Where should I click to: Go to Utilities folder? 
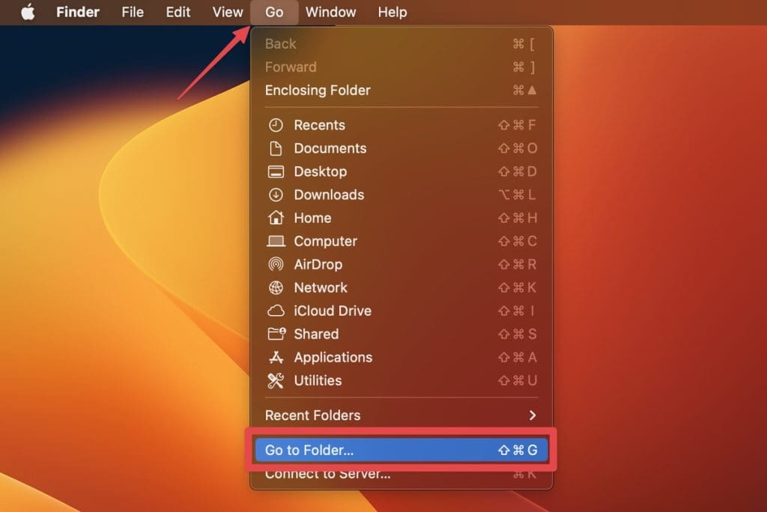401,380
